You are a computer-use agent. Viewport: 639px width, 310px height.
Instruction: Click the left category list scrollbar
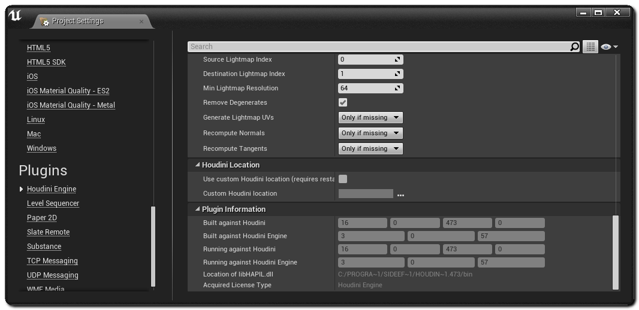point(153,247)
